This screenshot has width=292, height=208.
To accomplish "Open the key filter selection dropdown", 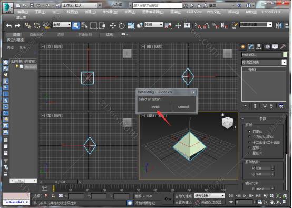I will [x=209, y=196].
